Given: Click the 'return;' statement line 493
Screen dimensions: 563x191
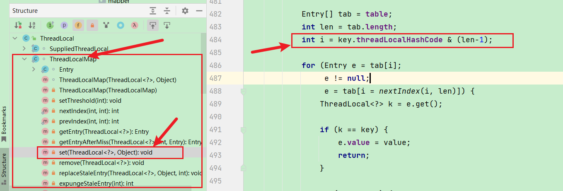Looking at the screenshot, I should [353, 155].
